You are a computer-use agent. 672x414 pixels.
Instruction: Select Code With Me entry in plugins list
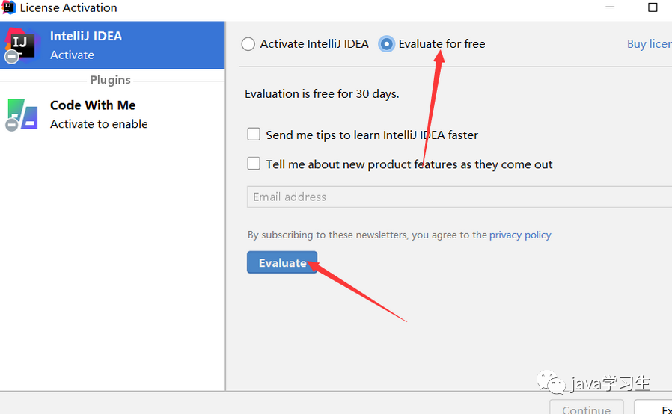(112, 114)
